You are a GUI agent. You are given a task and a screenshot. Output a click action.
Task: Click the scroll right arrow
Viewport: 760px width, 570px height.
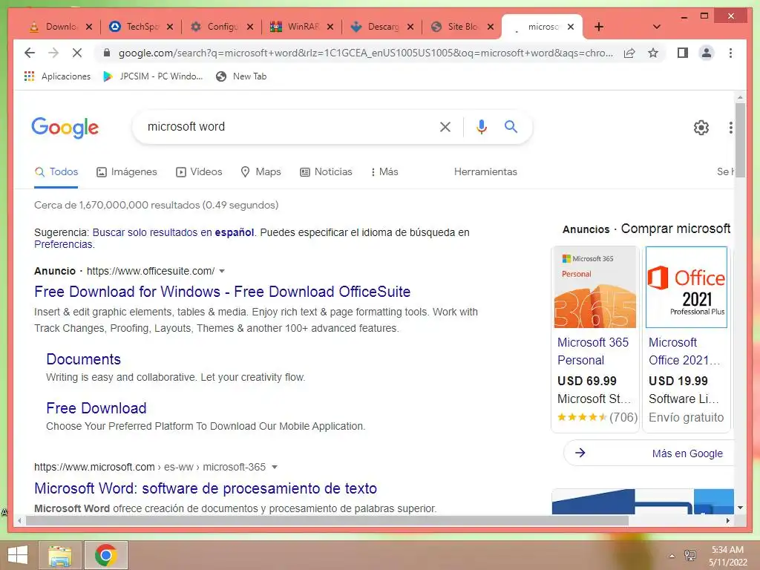pos(727,520)
